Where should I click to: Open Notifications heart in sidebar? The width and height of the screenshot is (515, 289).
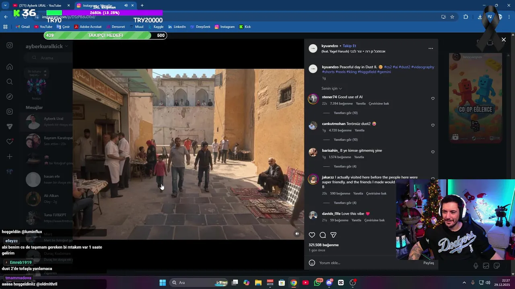click(10, 142)
